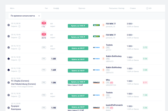The image size is (168, 111).
Task: Click the football icon of 15:15 match
Action: click(x=9, y=47)
